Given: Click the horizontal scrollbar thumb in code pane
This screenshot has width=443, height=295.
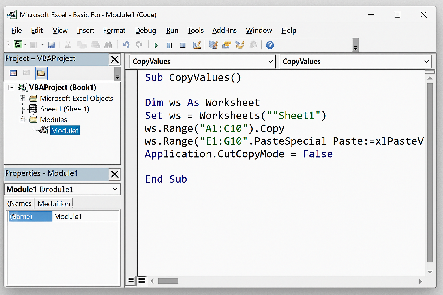Looking at the screenshot, I should 168,281.
